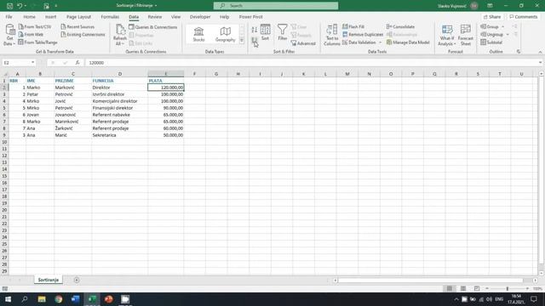Save the workbook from quick access

pos(9,6)
